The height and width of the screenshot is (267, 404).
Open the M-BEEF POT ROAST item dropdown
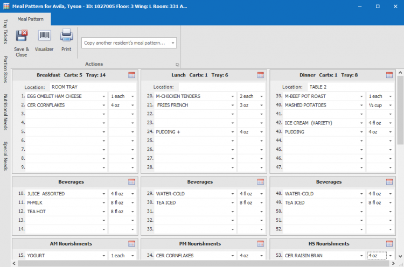coord(361,96)
